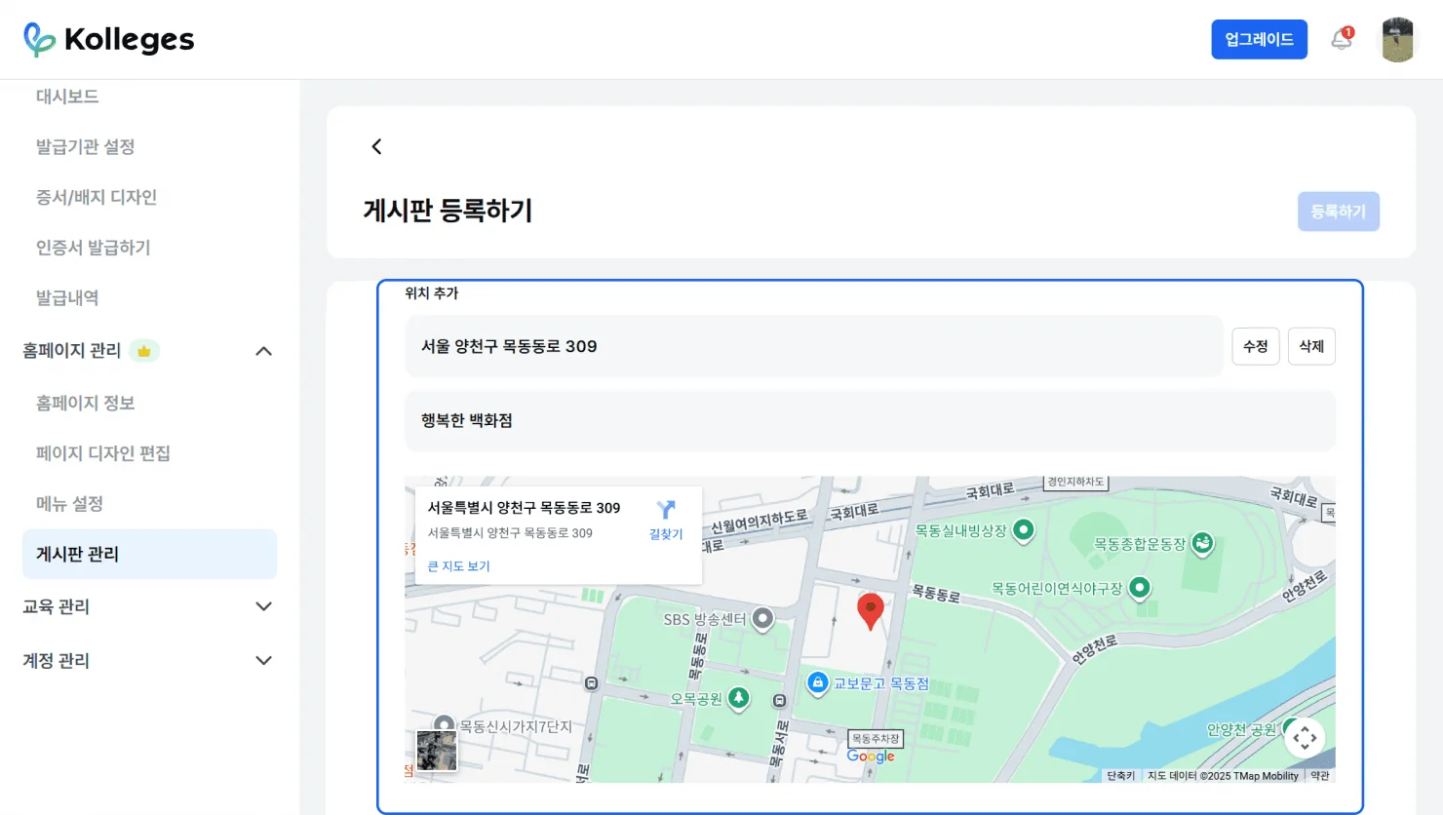Open 홈페이지 정보 menu
The image size is (1443, 815).
pos(85,404)
